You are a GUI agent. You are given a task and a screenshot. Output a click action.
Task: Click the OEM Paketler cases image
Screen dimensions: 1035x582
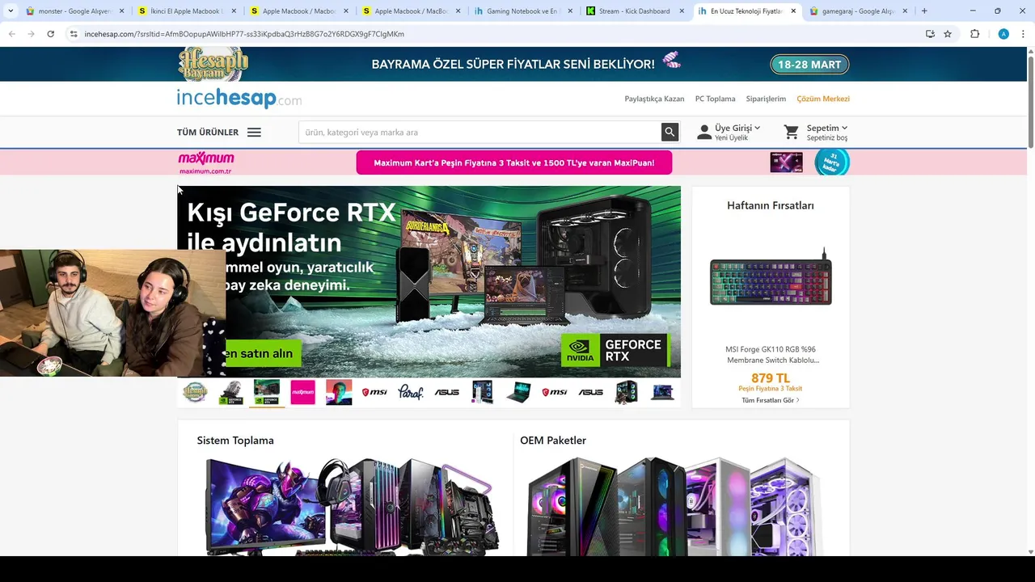[x=673, y=505]
